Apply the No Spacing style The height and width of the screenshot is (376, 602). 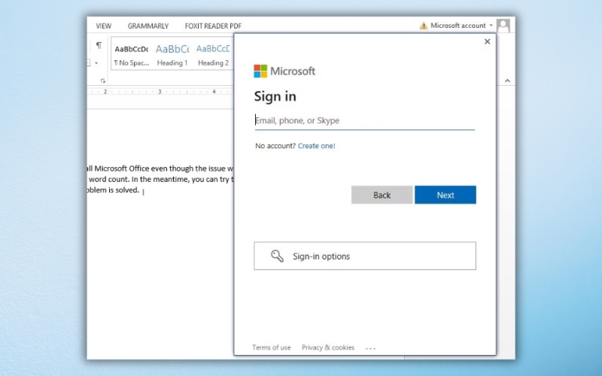click(x=132, y=55)
